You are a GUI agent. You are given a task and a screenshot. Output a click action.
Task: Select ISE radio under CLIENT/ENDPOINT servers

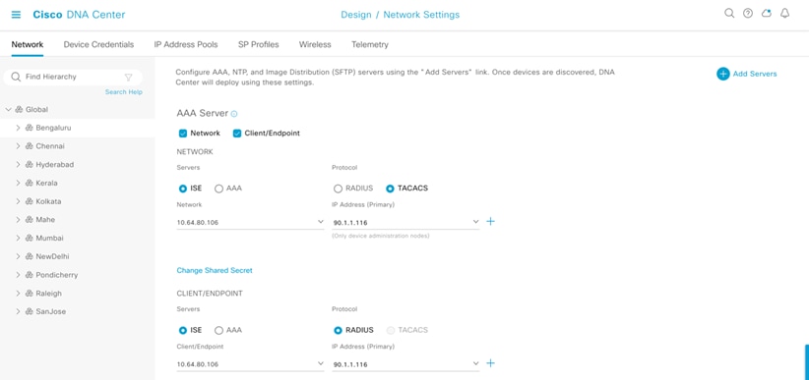pos(183,330)
